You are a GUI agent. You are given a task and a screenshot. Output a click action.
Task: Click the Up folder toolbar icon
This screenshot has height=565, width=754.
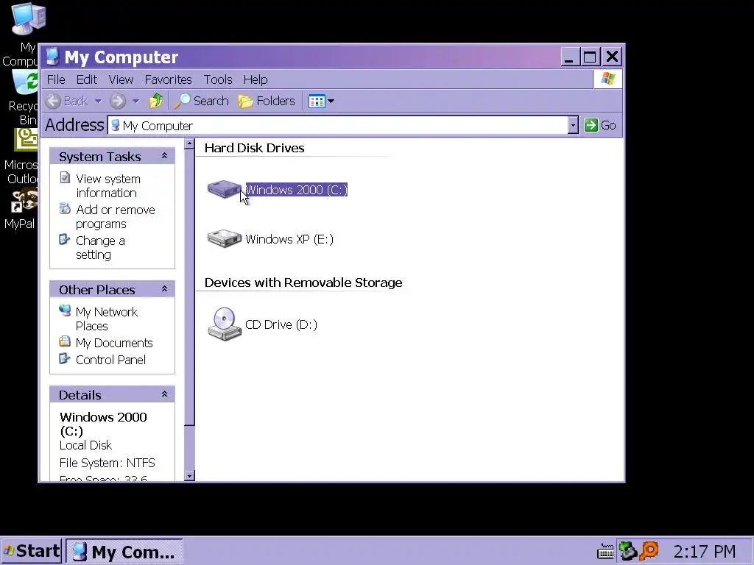156,101
